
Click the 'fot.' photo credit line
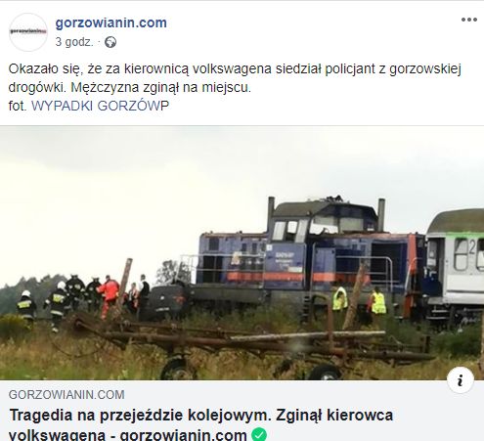(x=89, y=106)
